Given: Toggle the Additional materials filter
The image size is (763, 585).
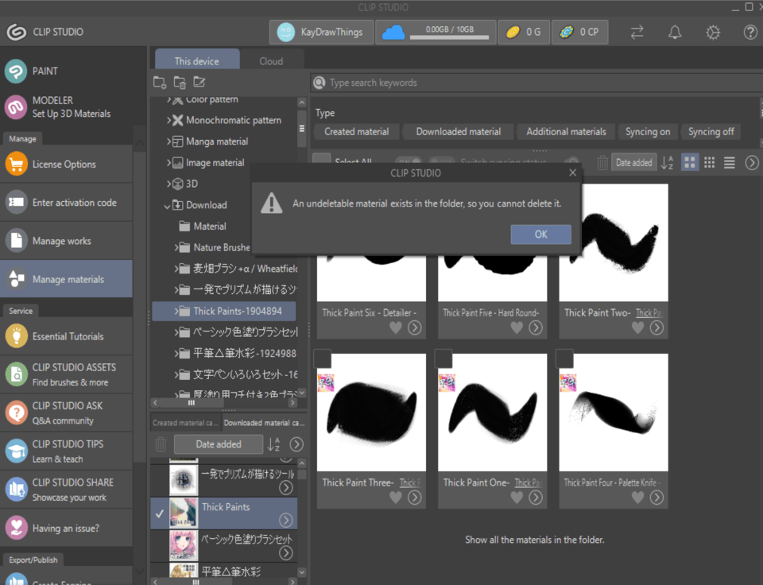Looking at the screenshot, I should pyautogui.click(x=567, y=131).
